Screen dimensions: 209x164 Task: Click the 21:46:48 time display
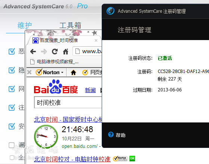pyautogui.click(x=77, y=129)
